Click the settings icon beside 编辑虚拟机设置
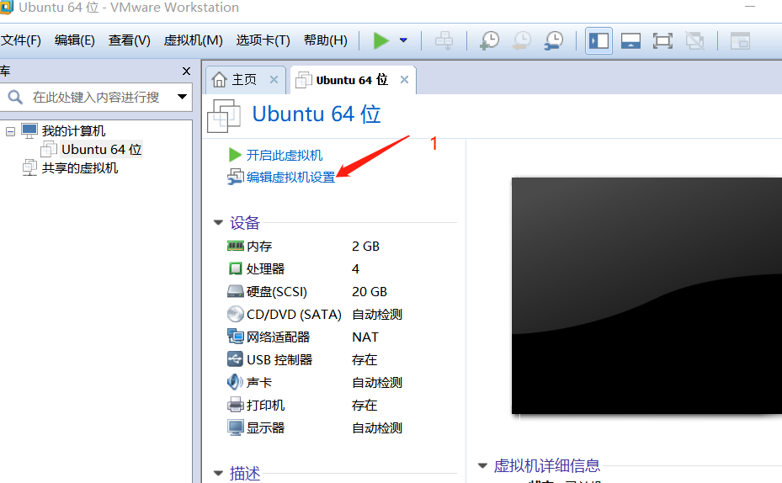This screenshot has height=483, width=782. coord(236,177)
